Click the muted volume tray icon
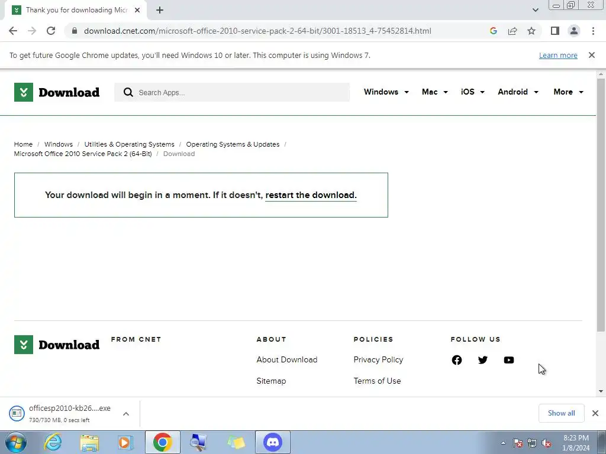Viewport: 606px width, 454px height. [x=546, y=443]
